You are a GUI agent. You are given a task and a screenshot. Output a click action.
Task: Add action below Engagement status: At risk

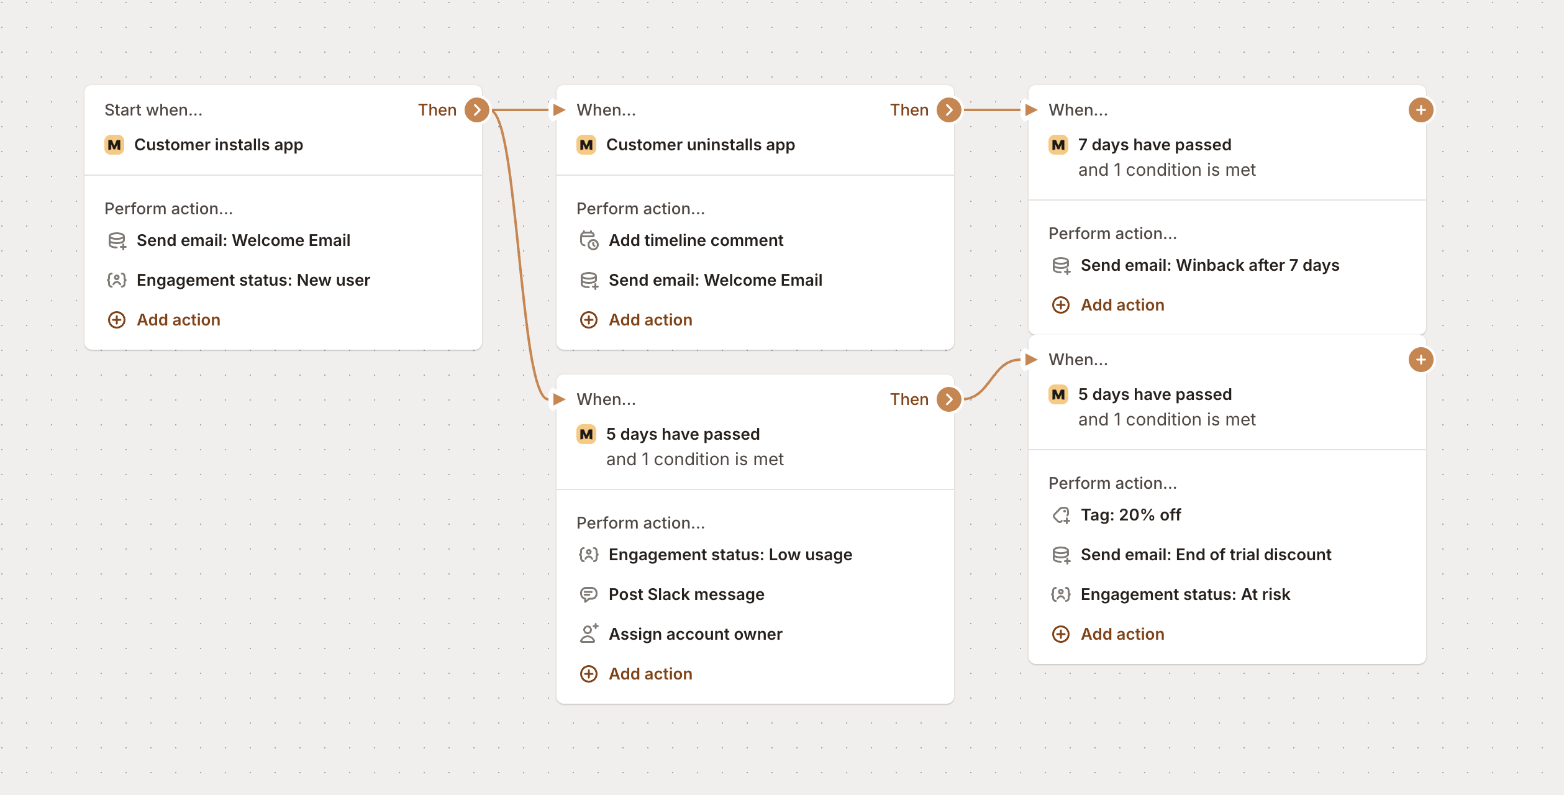(1122, 634)
